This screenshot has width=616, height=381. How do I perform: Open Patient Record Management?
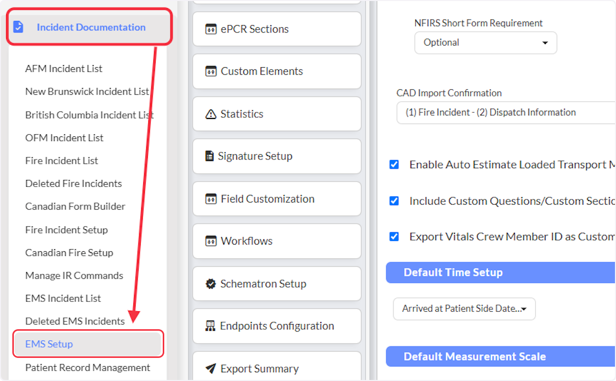(88, 368)
